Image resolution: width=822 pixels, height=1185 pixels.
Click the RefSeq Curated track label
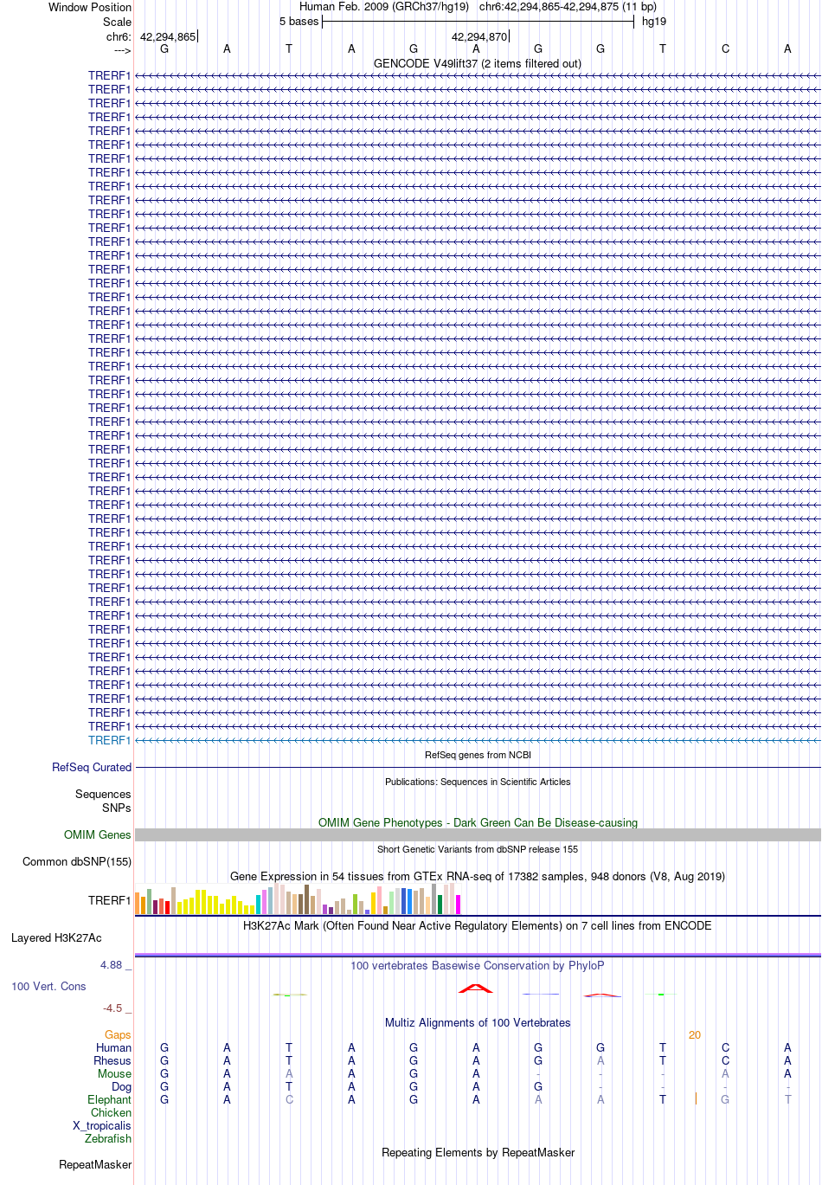tap(92, 767)
